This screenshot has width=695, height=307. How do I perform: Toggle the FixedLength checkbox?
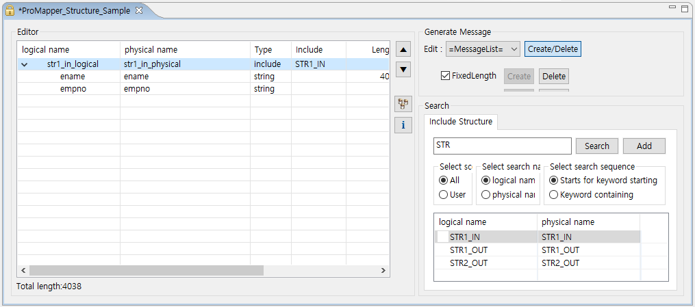446,76
